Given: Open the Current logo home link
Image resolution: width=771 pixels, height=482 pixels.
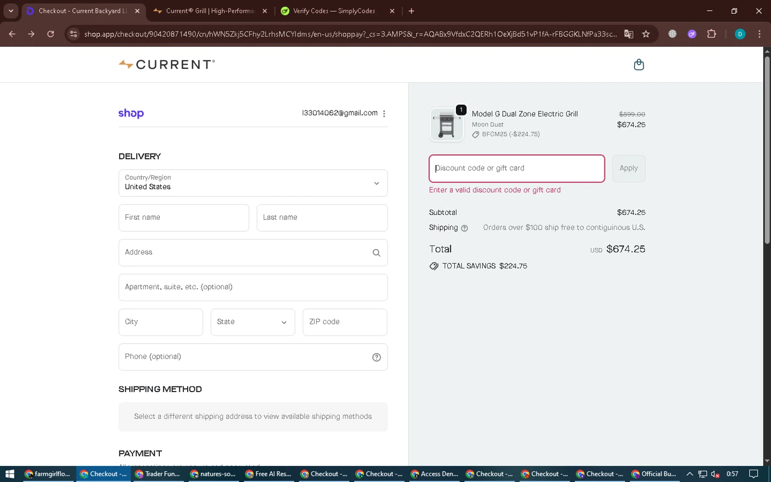Looking at the screenshot, I should click(x=167, y=65).
